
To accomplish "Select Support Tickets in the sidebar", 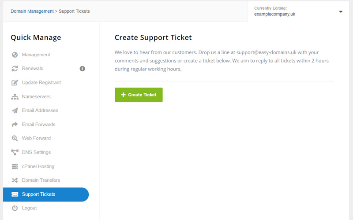I will coord(39,194).
